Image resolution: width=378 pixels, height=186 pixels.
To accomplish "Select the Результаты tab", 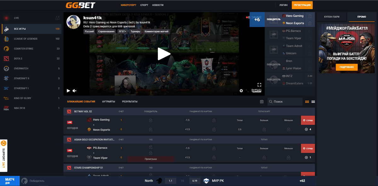I will pyautogui.click(x=130, y=102).
